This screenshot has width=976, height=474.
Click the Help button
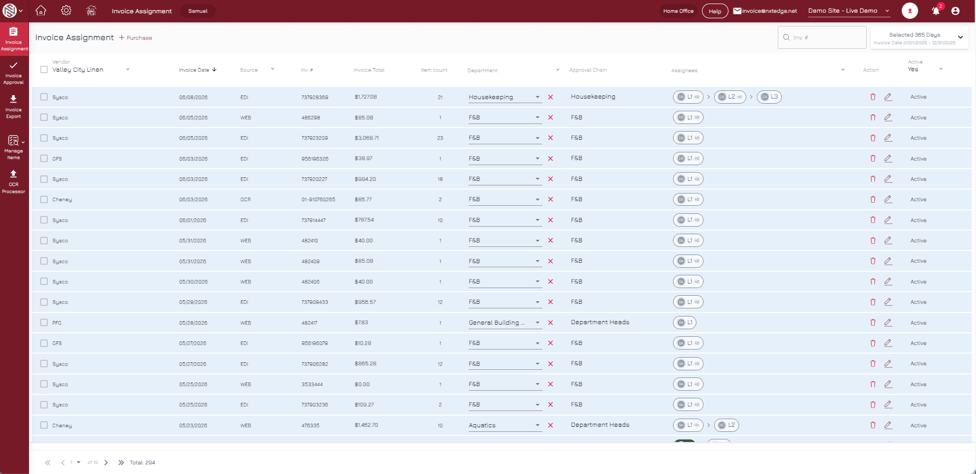[715, 11]
